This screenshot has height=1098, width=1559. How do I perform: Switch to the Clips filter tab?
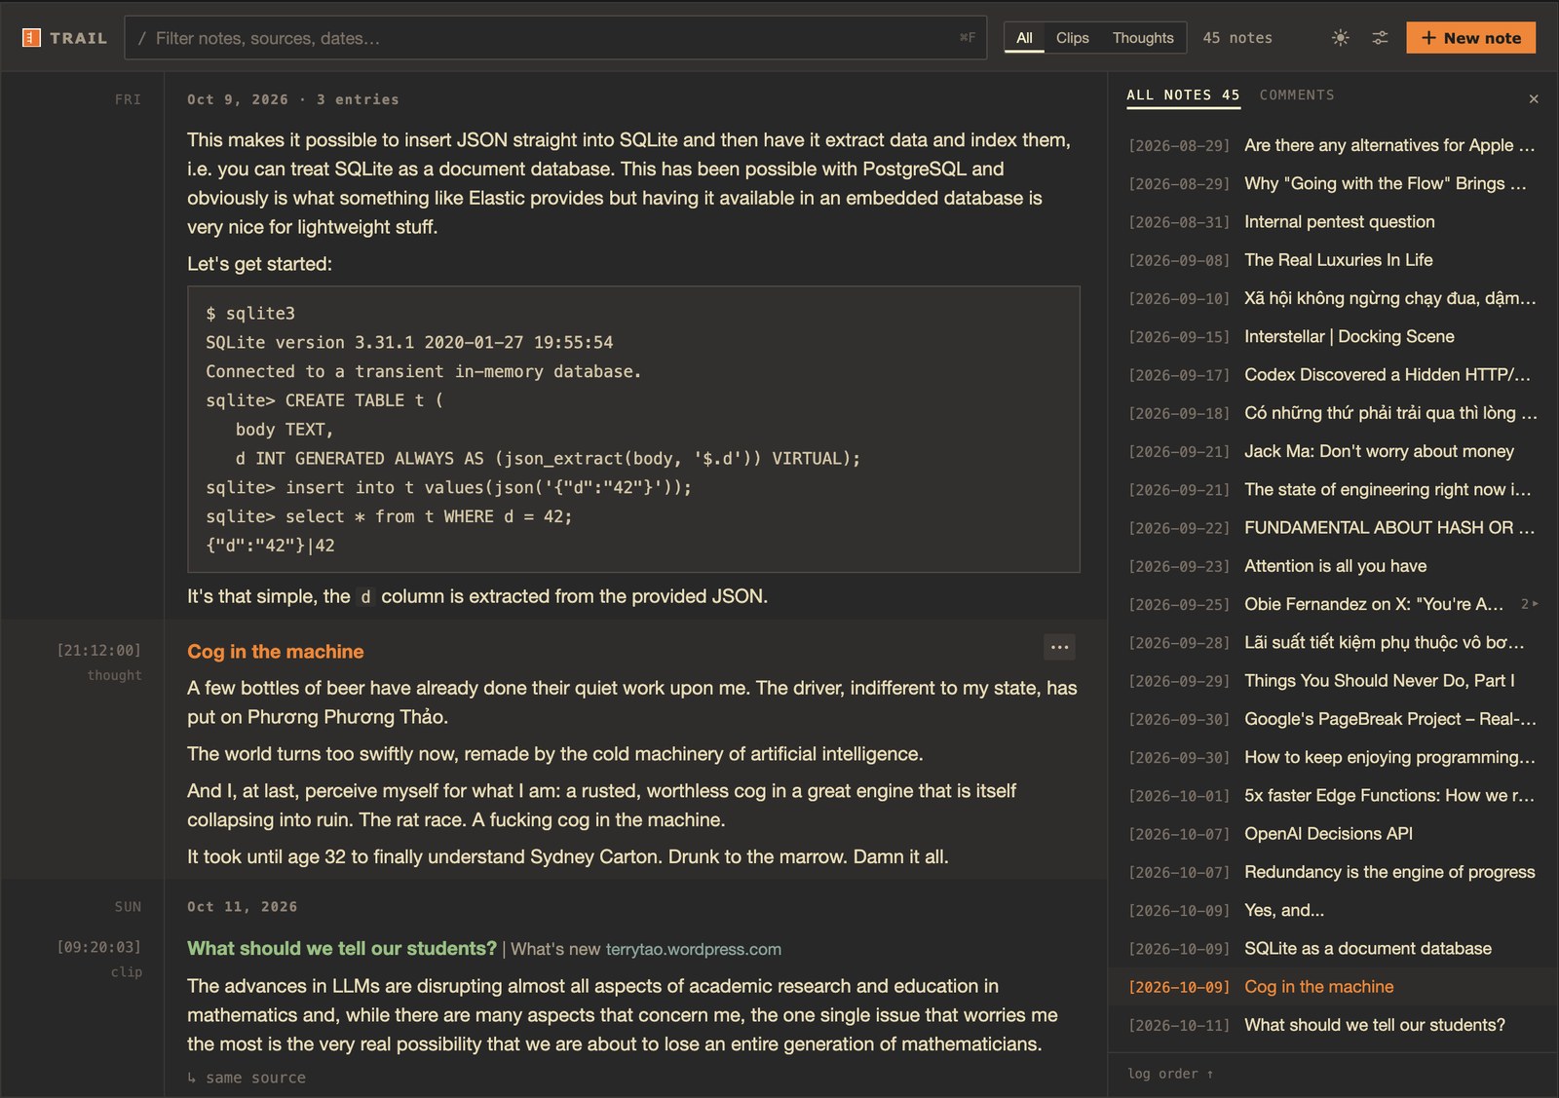click(1072, 38)
